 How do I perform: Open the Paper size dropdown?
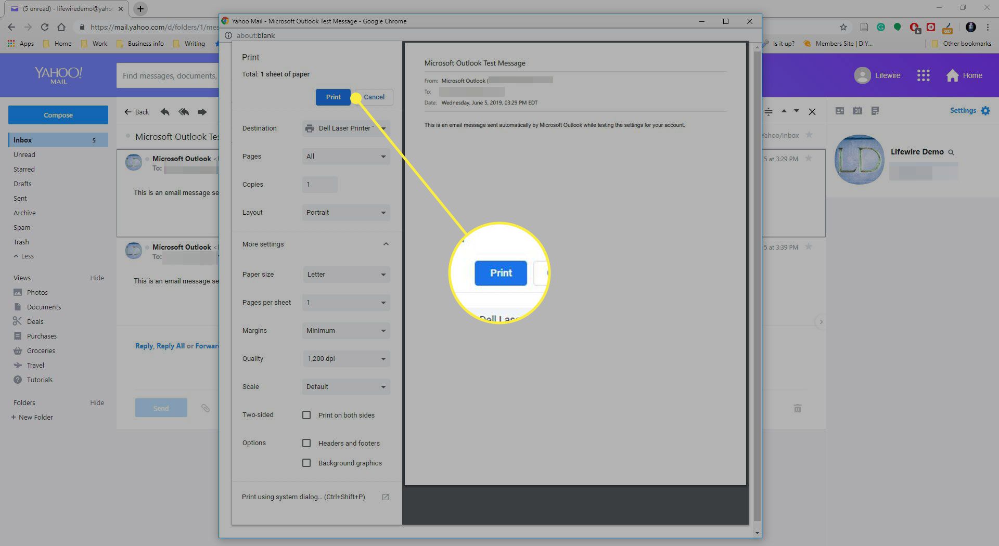pos(346,275)
